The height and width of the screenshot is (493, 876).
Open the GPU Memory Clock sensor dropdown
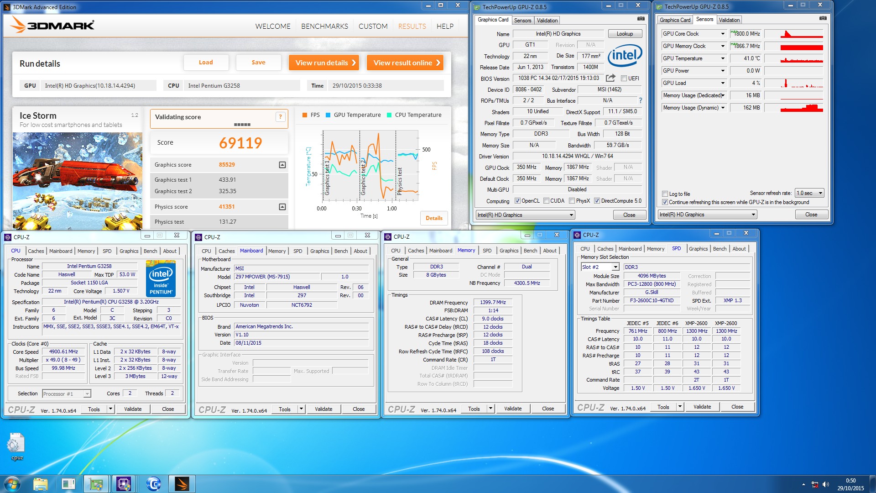point(723,46)
